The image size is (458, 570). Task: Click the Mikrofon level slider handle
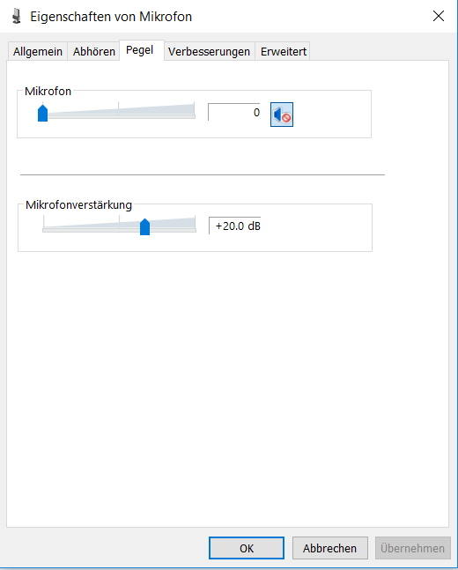(43, 114)
